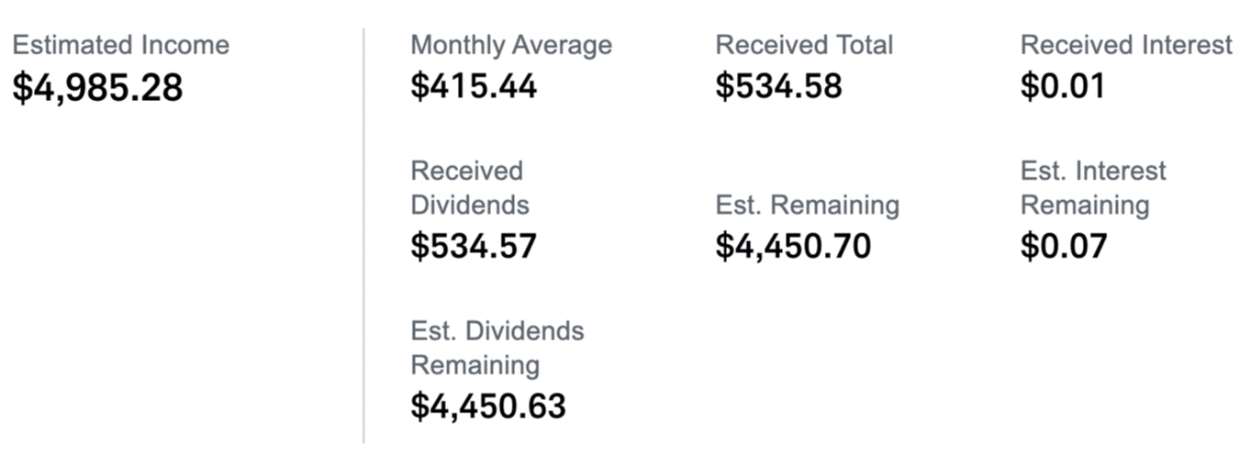The width and height of the screenshot is (1251, 467).
Task: Select the $4,985.28 estimated income value
Action: pyautogui.click(x=97, y=87)
